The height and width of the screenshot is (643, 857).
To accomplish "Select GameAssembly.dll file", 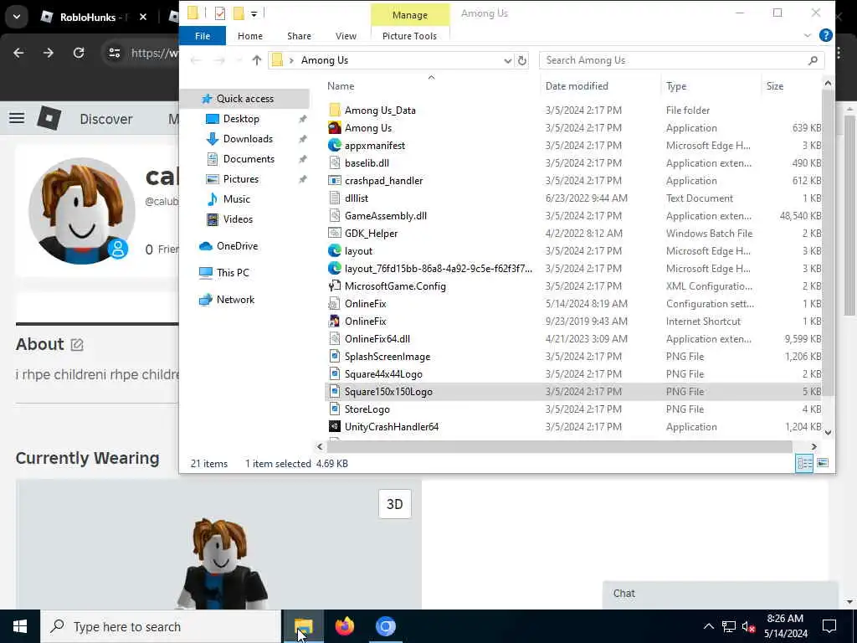I will (385, 215).
